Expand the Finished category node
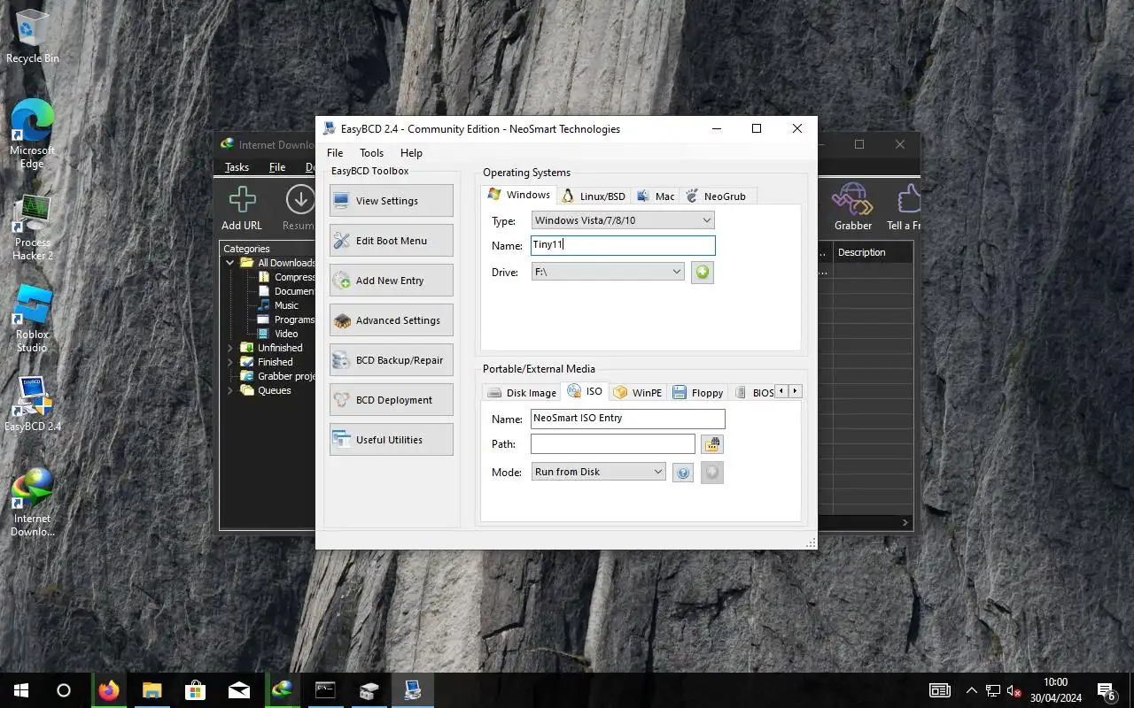Viewport: 1134px width, 708px height. pyautogui.click(x=230, y=362)
